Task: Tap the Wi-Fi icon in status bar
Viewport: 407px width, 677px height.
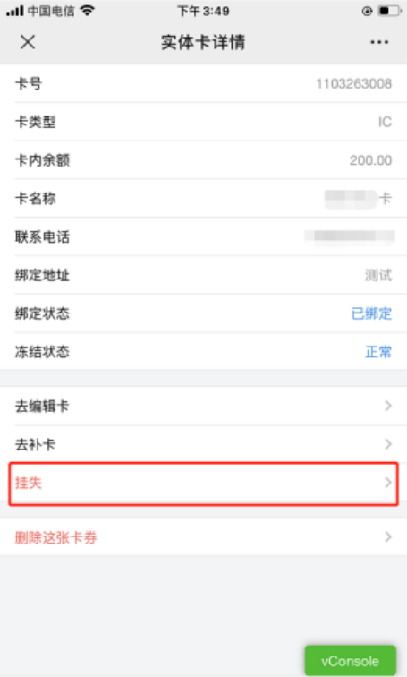Action: click(88, 11)
